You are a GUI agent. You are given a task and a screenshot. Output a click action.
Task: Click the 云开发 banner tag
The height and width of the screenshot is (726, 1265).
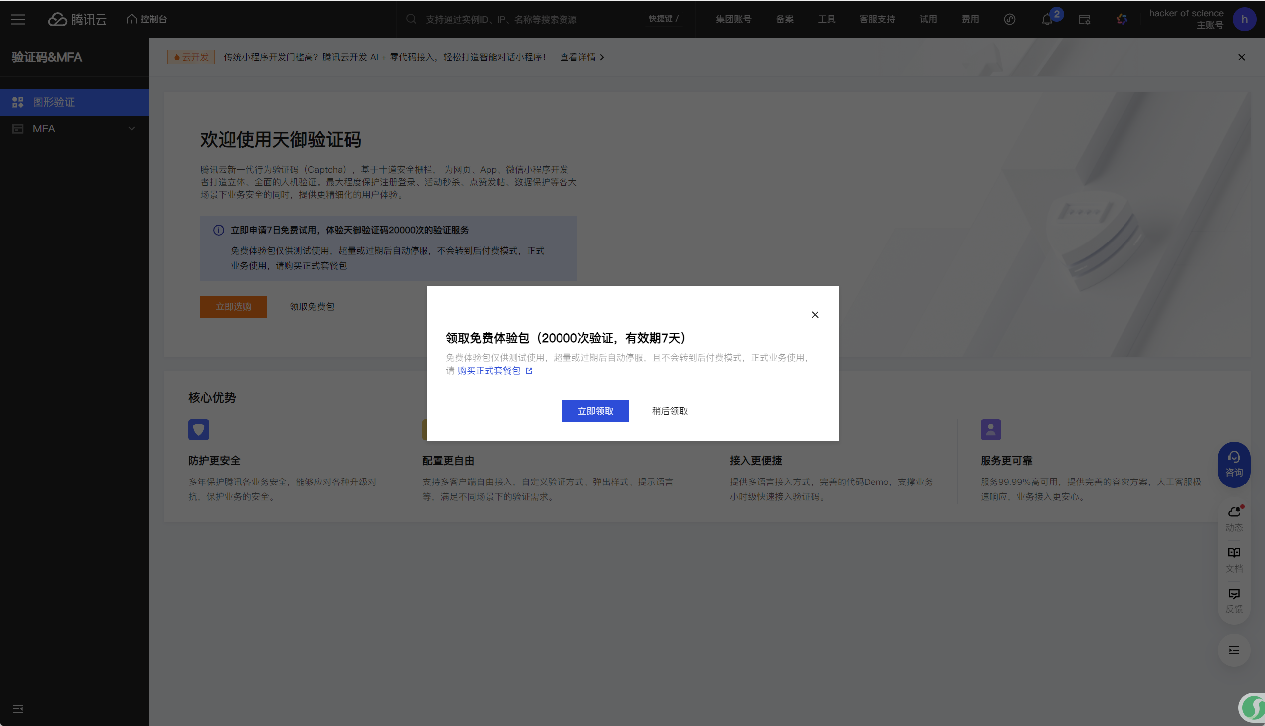pos(191,57)
